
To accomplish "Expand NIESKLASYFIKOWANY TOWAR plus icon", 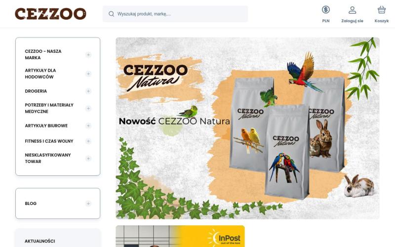I will pyautogui.click(x=88, y=159).
